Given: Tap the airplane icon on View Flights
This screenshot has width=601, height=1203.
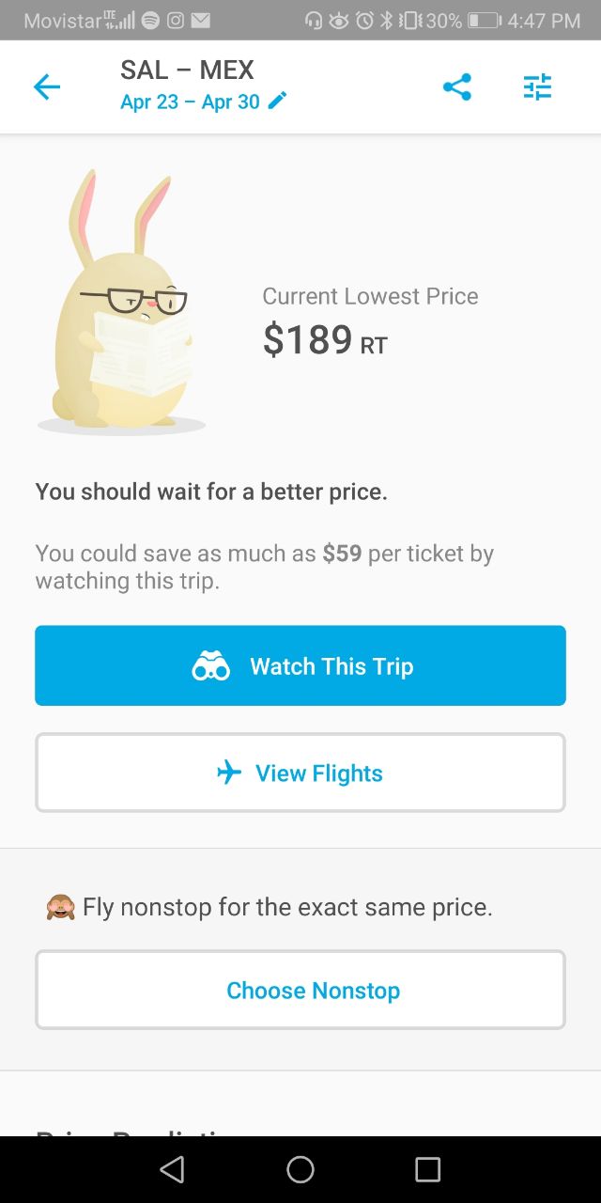Looking at the screenshot, I should (x=229, y=773).
